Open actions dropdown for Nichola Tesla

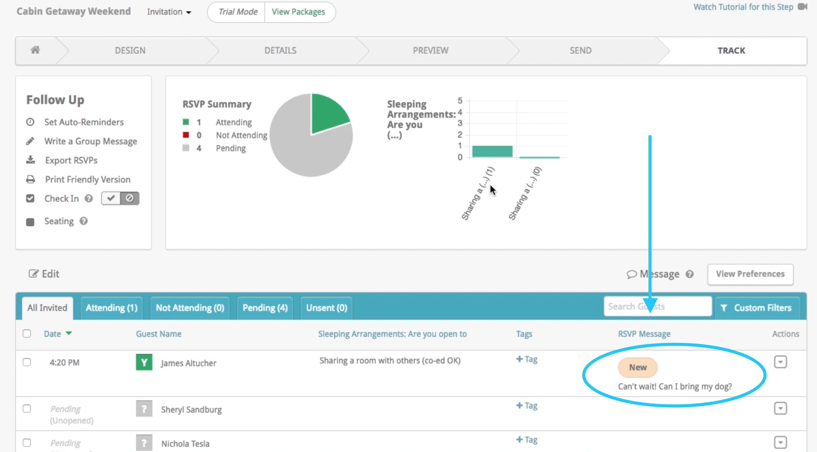(780, 442)
